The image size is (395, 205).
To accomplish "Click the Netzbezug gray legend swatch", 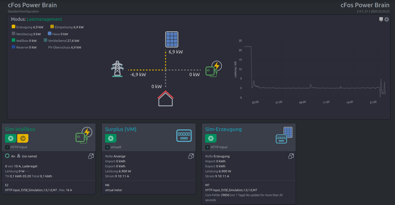I will click(x=14, y=34).
